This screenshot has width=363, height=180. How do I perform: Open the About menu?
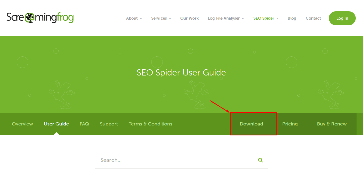[x=132, y=18]
